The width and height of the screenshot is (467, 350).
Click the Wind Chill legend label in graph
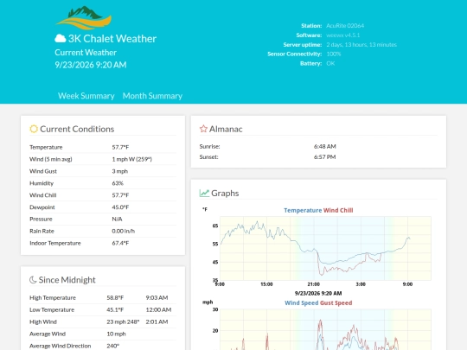coord(338,210)
